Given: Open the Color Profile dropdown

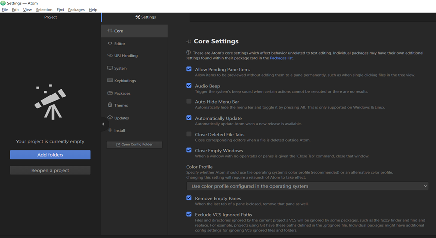Looking at the screenshot, I should pos(307,186).
